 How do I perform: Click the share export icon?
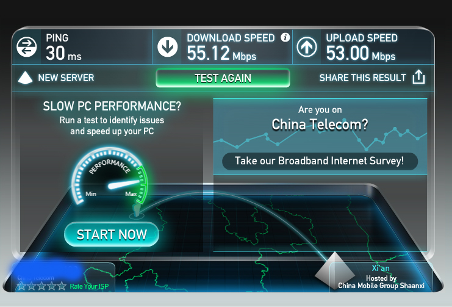pos(418,77)
